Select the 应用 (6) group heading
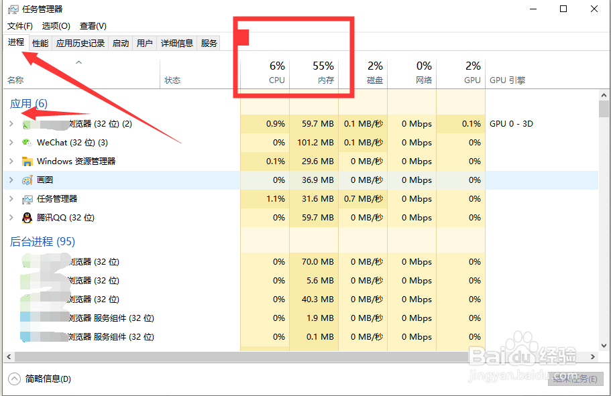 [x=28, y=104]
